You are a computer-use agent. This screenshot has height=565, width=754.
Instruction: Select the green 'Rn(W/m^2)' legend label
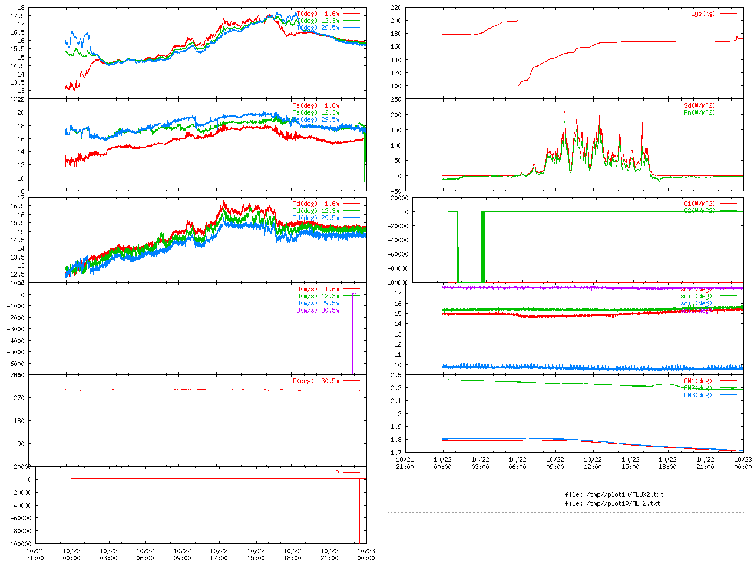(700, 112)
